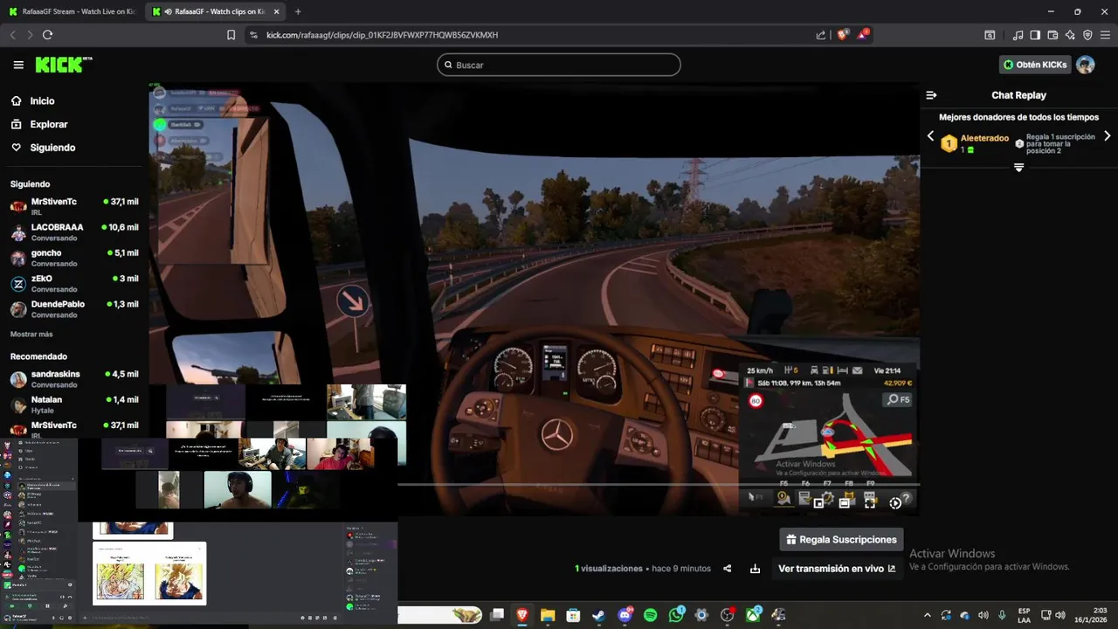Open Leo AI sparkle icon
Image resolution: width=1118 pixels, height=629 pixels.
coord(1070,35)
